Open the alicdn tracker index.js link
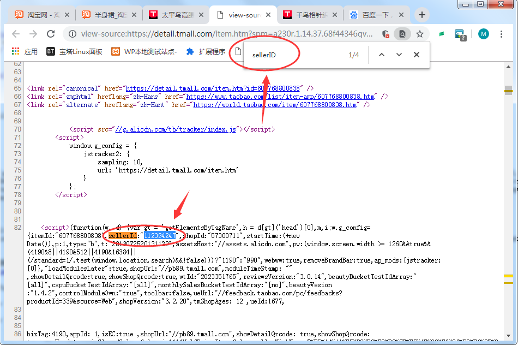 [176, 129]
